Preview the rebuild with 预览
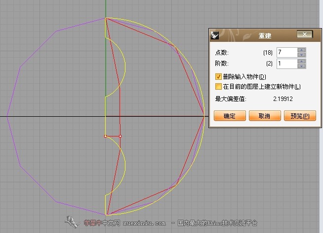Screen dimensions: 323x233 pyautogui.click(x=300, y=116)
